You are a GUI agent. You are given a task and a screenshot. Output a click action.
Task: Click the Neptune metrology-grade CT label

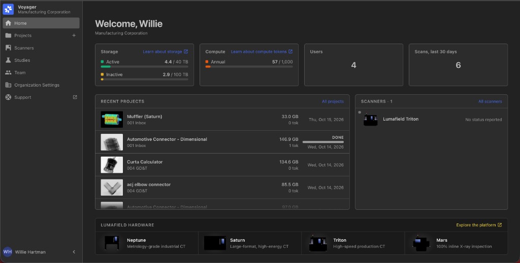click(156, 246)
